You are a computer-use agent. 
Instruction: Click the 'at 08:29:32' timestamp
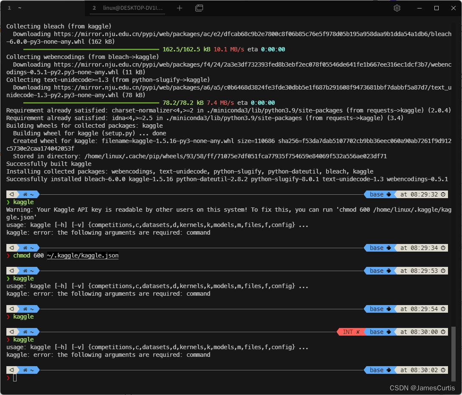point(419,194)
